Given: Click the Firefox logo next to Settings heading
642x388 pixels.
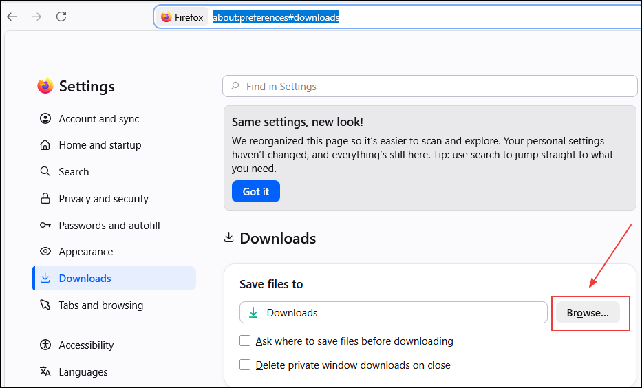Looking at the screenshot, I should [45, 86].
